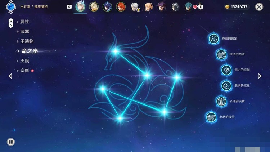Viewport: 270px width, 152px height.
Task: Click the Hydro element emblem icon
Action: click(11, 7)
